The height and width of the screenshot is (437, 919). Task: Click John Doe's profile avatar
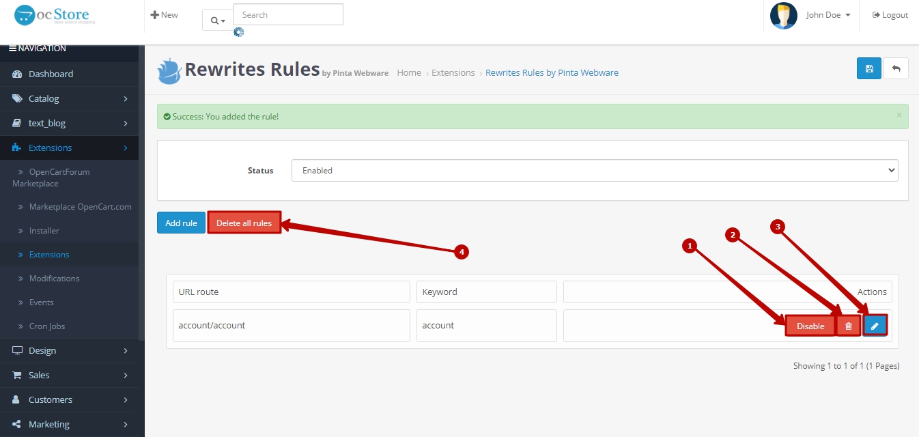coord(783,16)
